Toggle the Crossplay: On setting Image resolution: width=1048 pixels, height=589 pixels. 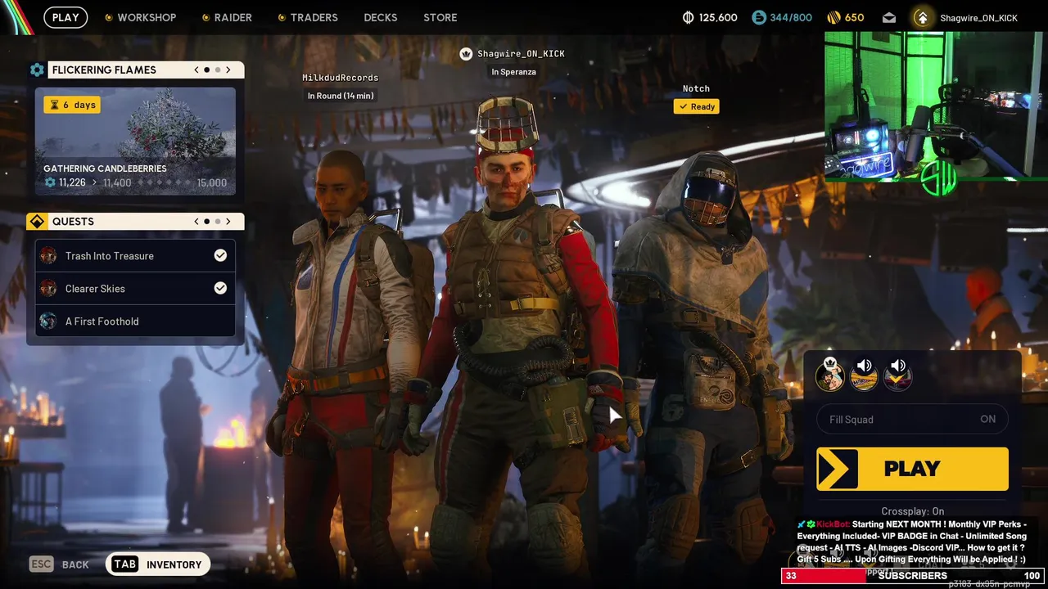coord(912,511)
